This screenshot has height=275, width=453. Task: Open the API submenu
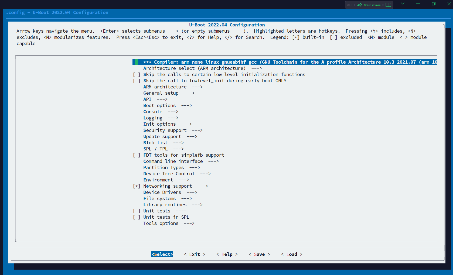coord(155,99)
